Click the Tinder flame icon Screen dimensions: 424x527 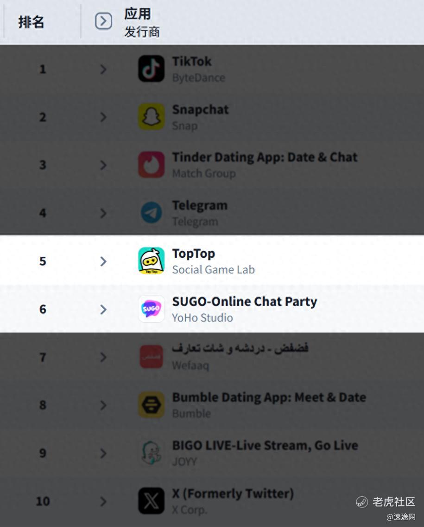point(151,165)
